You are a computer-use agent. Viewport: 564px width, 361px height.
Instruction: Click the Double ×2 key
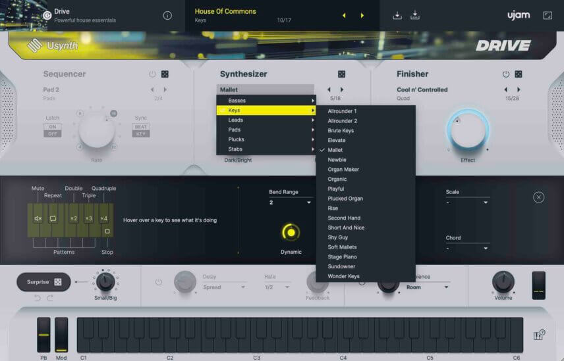coord(74,218)
